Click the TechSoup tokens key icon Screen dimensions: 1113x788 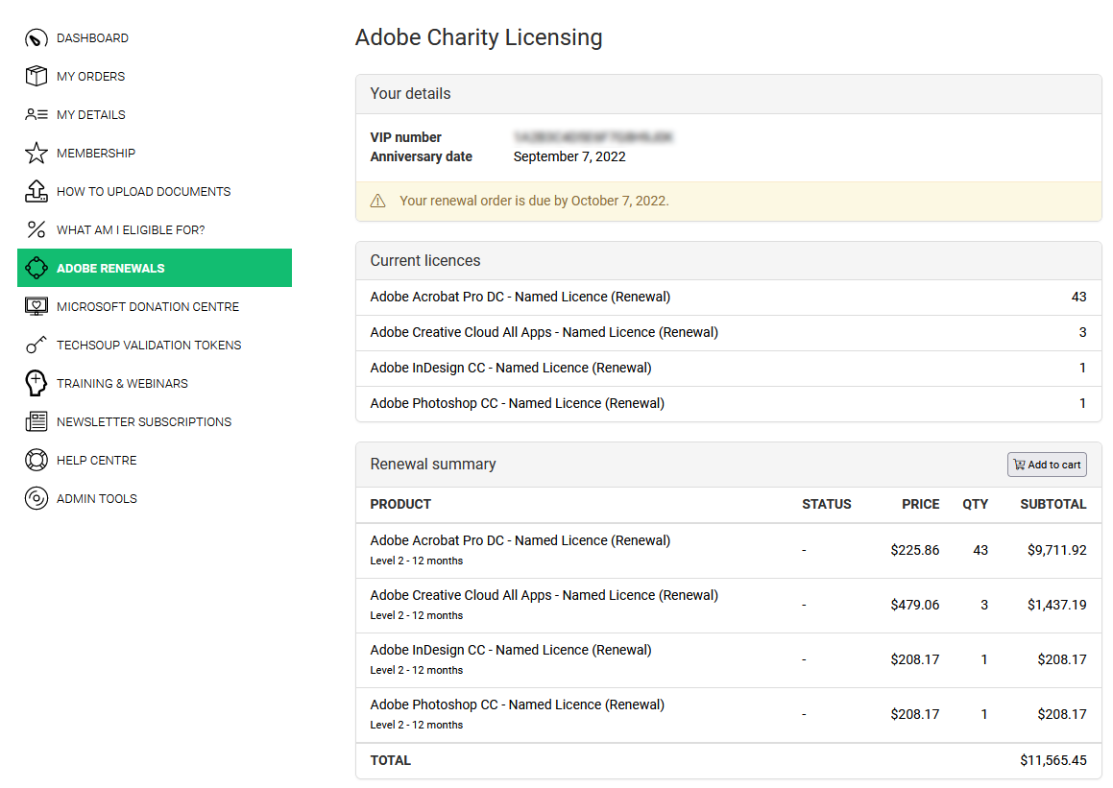tap(36, 345)
